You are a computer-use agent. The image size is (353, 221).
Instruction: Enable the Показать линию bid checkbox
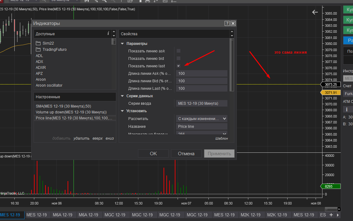[179, 58]
